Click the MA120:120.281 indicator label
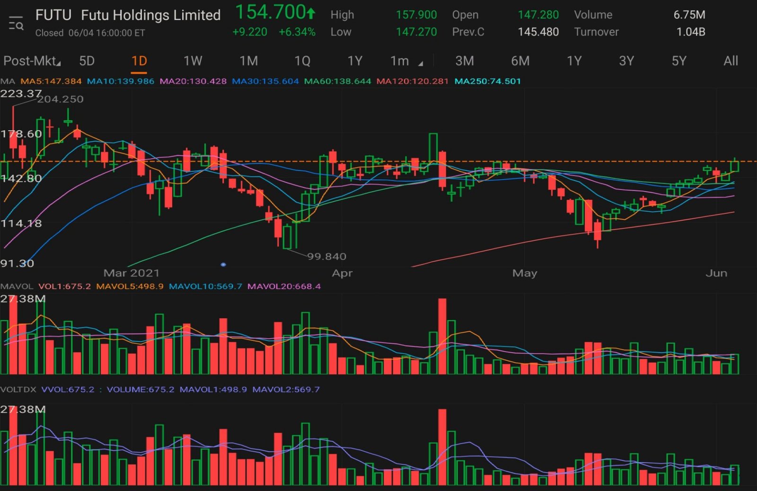 tap(413, 81)
